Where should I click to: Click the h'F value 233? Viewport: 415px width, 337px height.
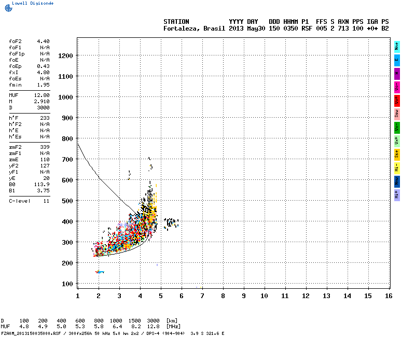coord(45,118)
